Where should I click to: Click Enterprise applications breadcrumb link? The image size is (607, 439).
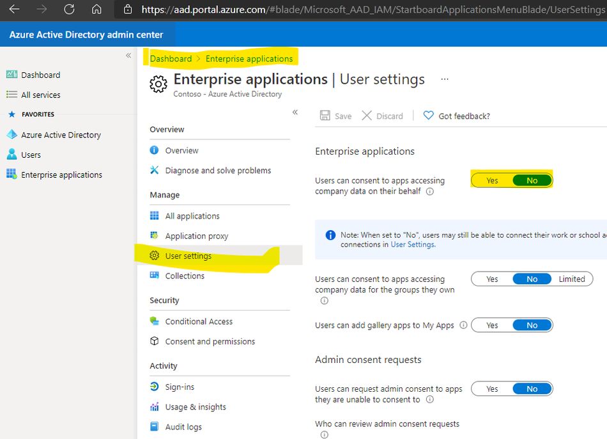pyautogui.click(x=249, y=58)
